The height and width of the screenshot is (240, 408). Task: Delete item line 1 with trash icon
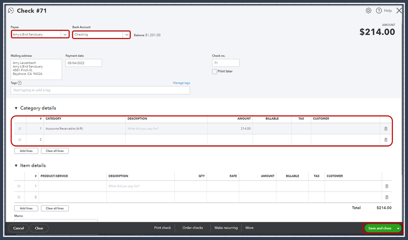387,186
